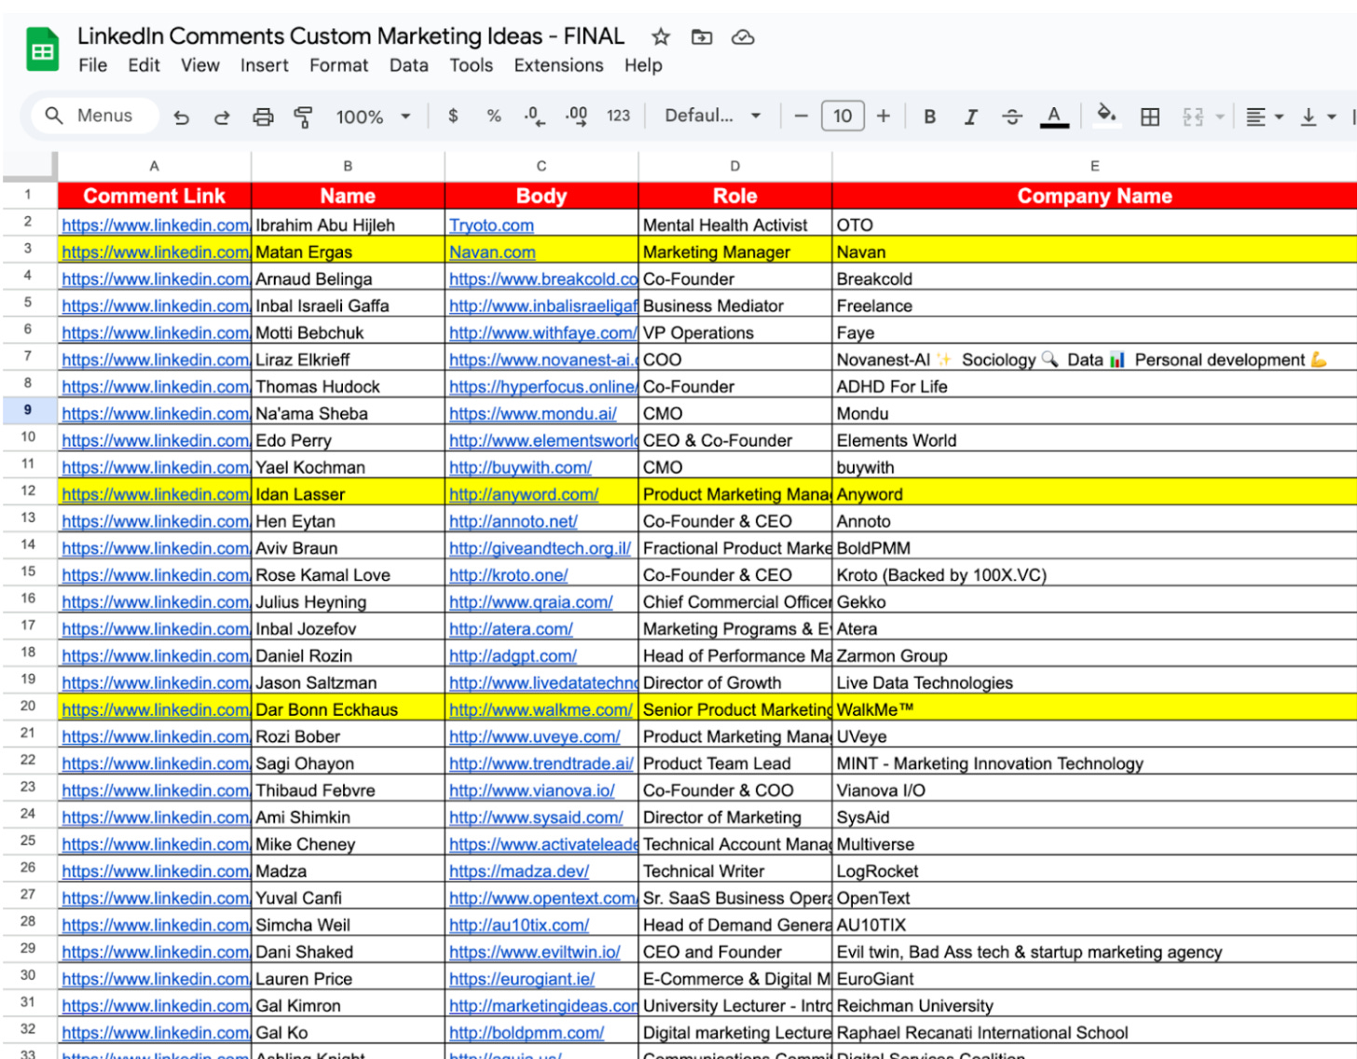Expand the merge cells dropdown arrow
This screenshot has width=1357, height=1059.
1220,117
